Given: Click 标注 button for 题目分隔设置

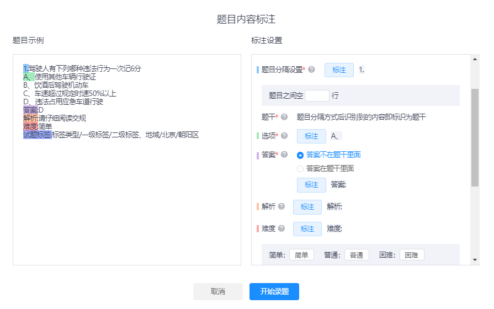Looking at the screenshot, I should click(x=339, y=70).
